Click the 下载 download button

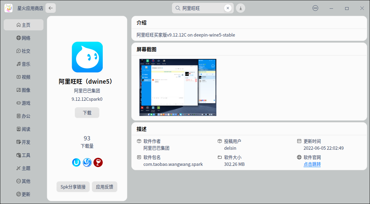tap(87, 113)
